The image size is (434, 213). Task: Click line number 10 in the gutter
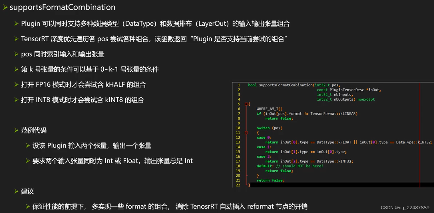(238, 128)
